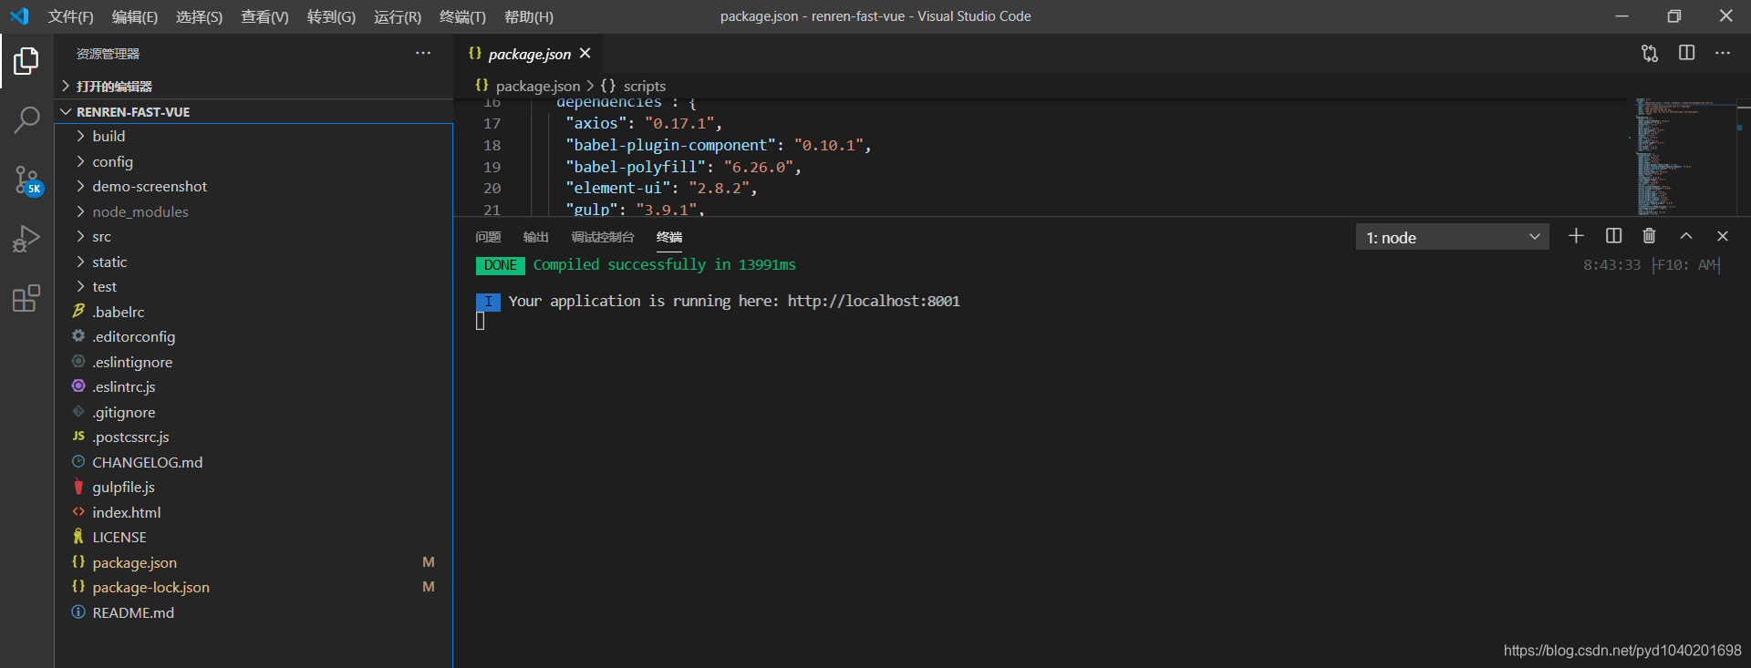This screenshot has width=1751, height=668.
Task: Open the index.html file
Action: [x=254, y=512]
